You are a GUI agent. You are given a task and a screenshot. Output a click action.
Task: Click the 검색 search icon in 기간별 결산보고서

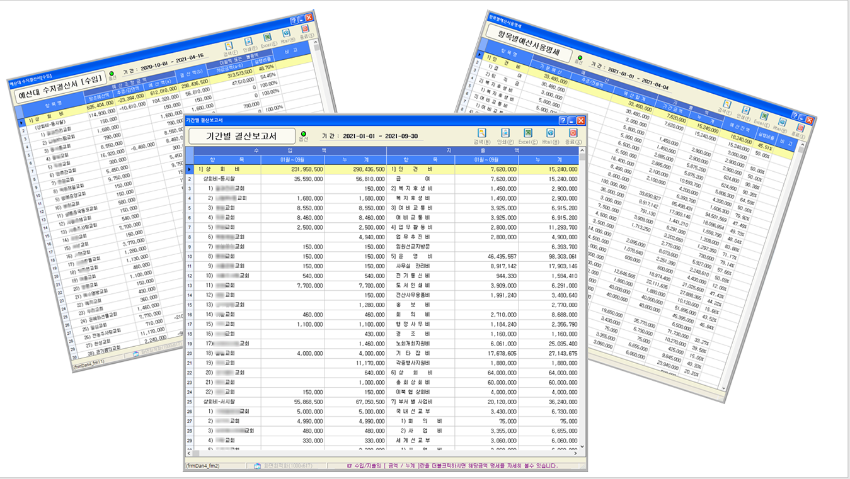coord(482,133)
